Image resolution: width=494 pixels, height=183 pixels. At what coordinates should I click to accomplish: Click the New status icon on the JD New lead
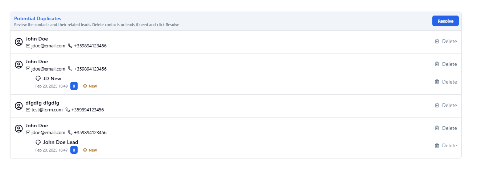pos(85,86)
